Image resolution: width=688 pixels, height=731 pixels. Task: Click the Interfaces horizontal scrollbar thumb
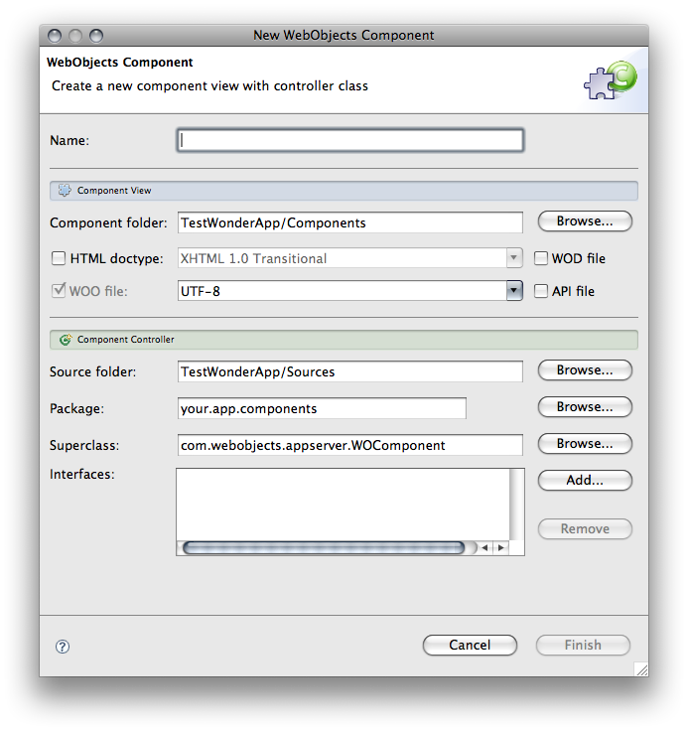pyautogui.click(x=324, y=548)
